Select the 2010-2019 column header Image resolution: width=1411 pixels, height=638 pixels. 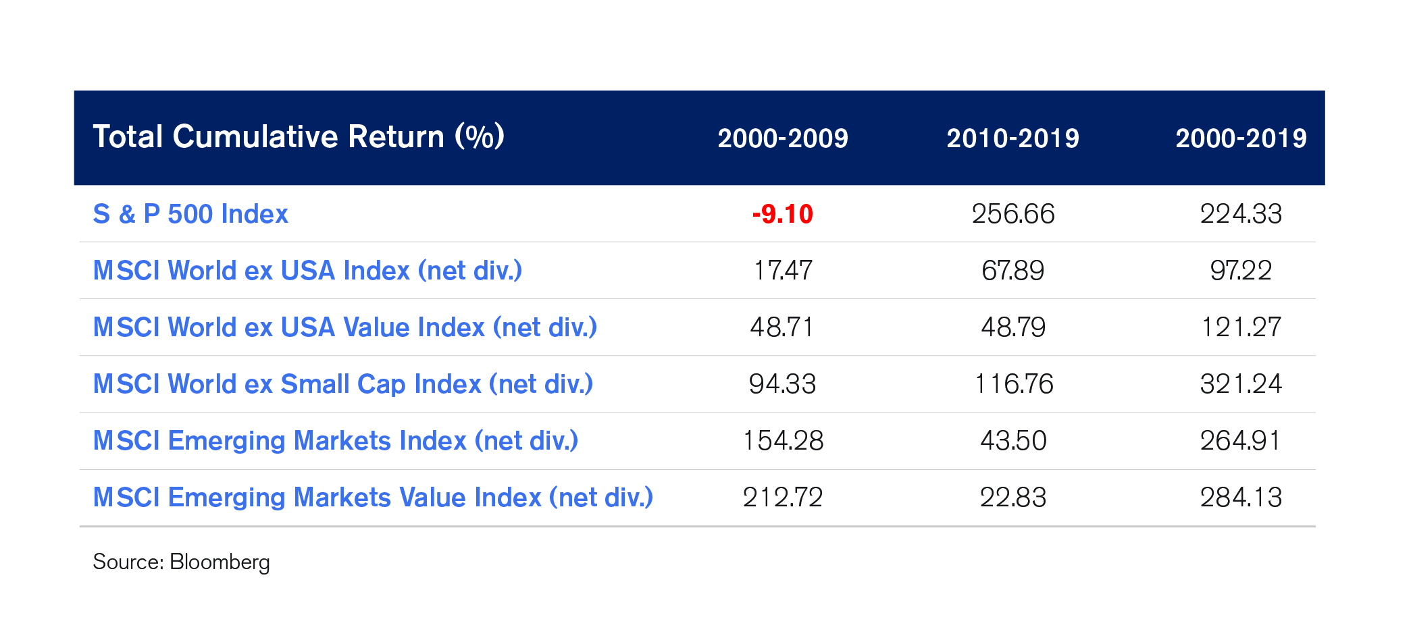[x=1012, y=138]
